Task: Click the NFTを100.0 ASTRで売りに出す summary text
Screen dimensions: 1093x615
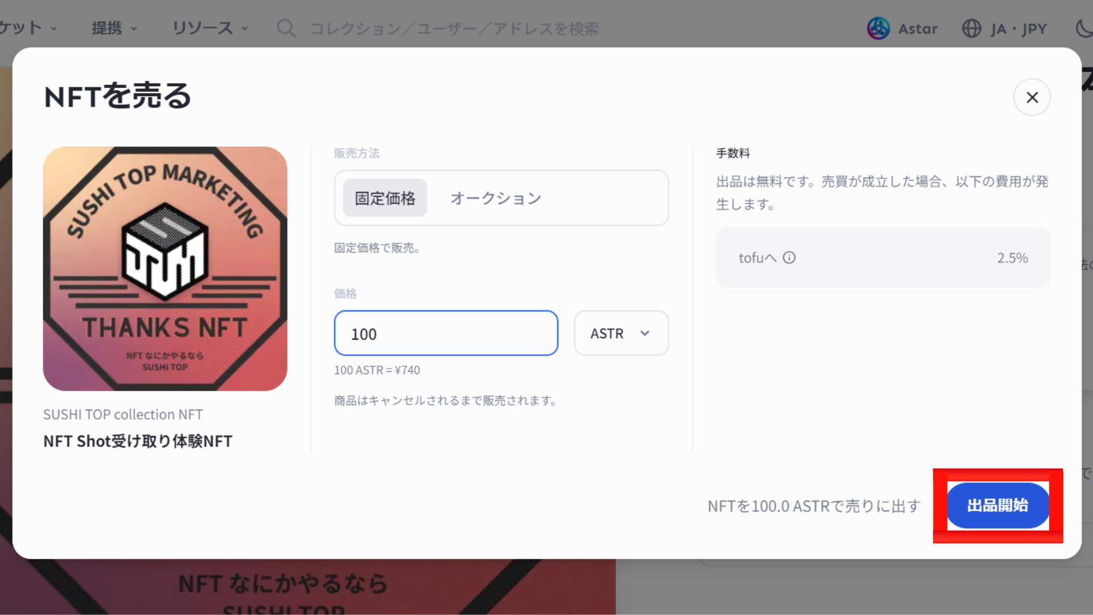Action: [x=814, y=506]
